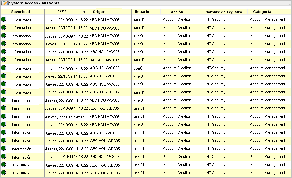Click the green severity icon in second row

coord(4,28)
